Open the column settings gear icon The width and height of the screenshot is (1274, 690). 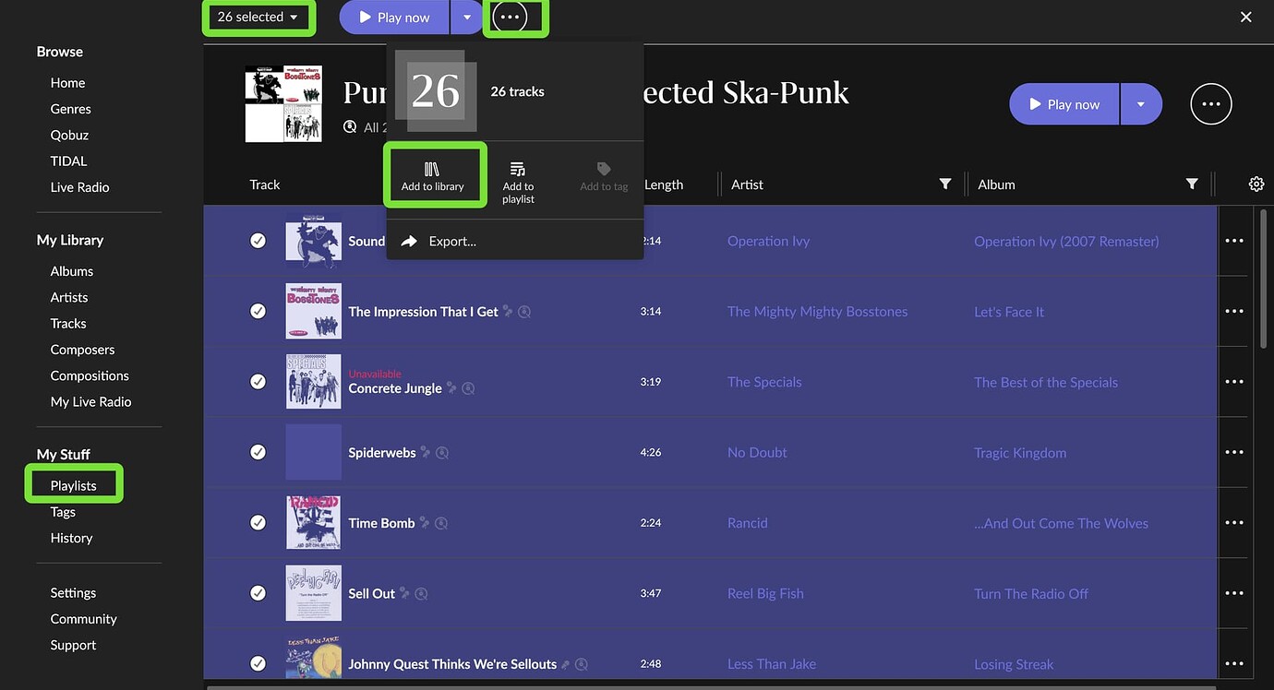1256,184
